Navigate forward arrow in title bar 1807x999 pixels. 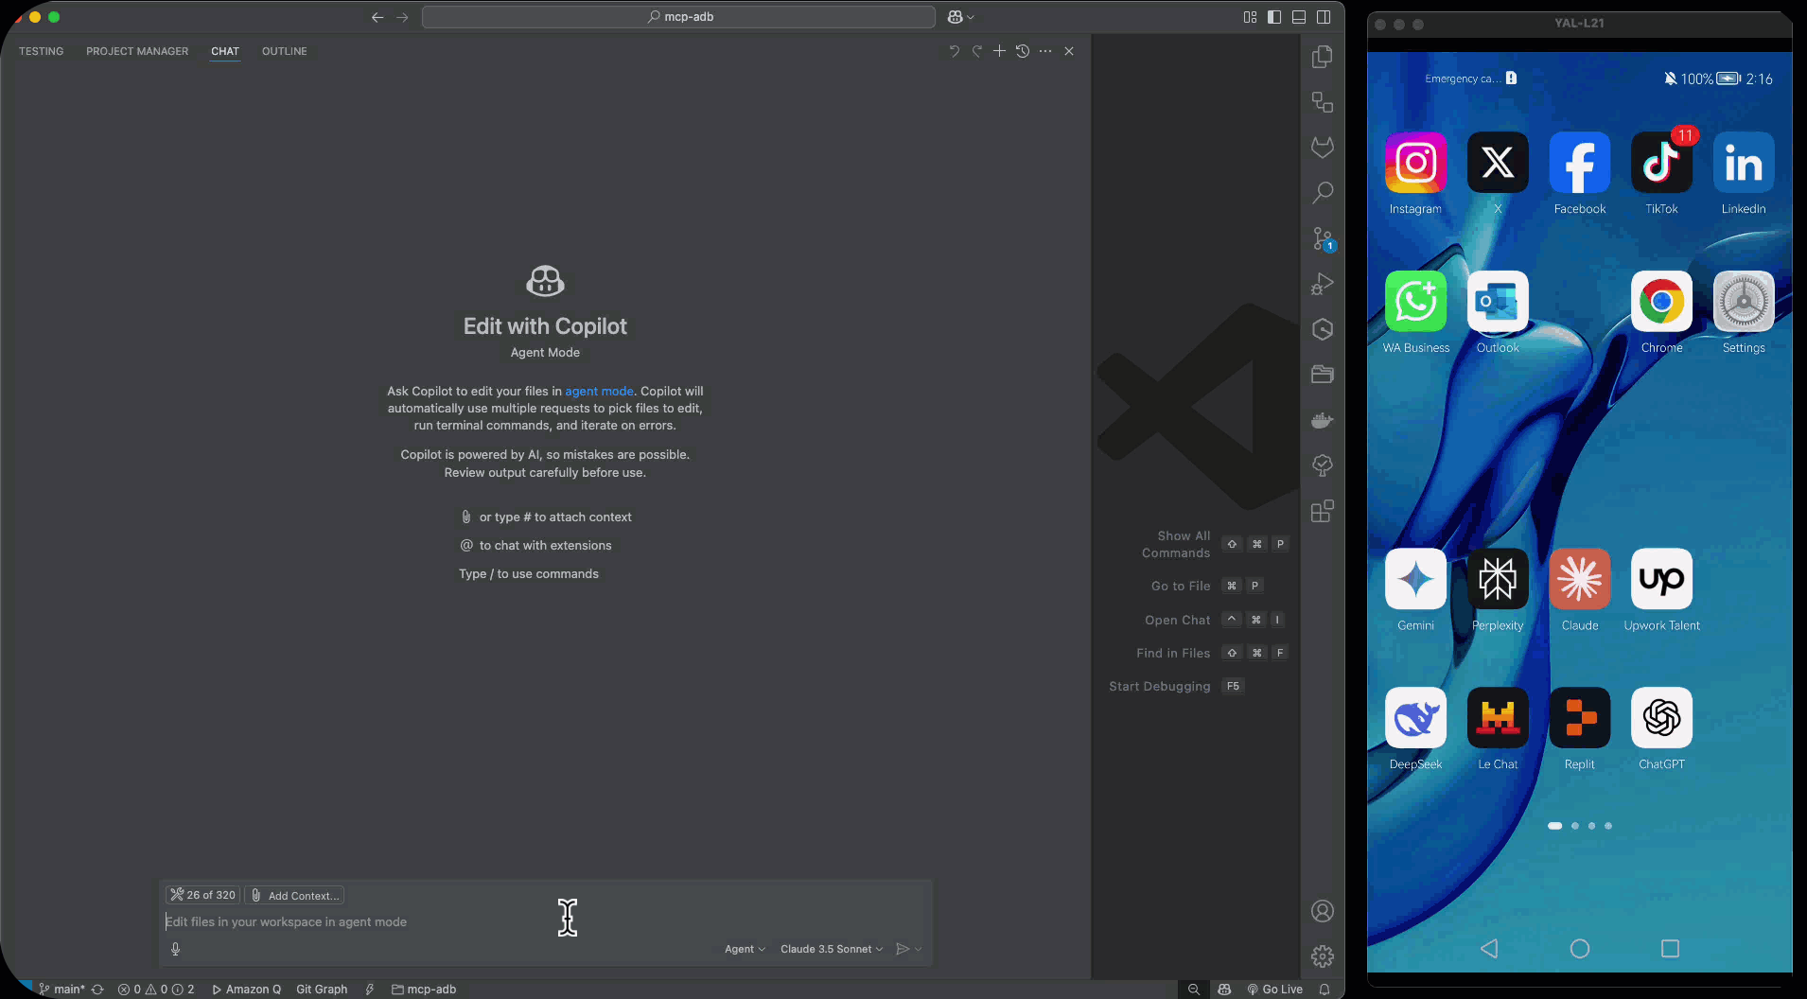pyautogui.click(x=402, y=17)
